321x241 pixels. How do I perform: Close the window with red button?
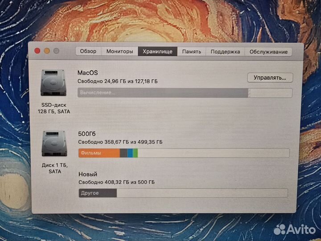(37, 50)
